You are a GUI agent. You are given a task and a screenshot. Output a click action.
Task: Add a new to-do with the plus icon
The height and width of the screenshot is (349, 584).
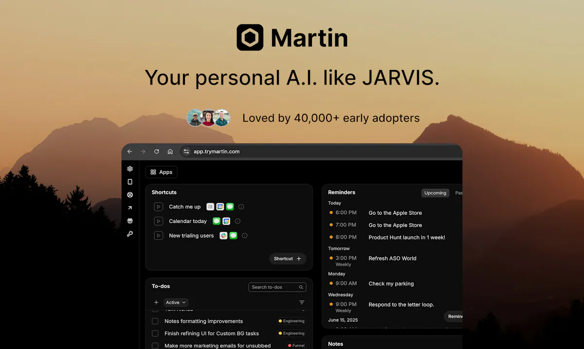156,302
